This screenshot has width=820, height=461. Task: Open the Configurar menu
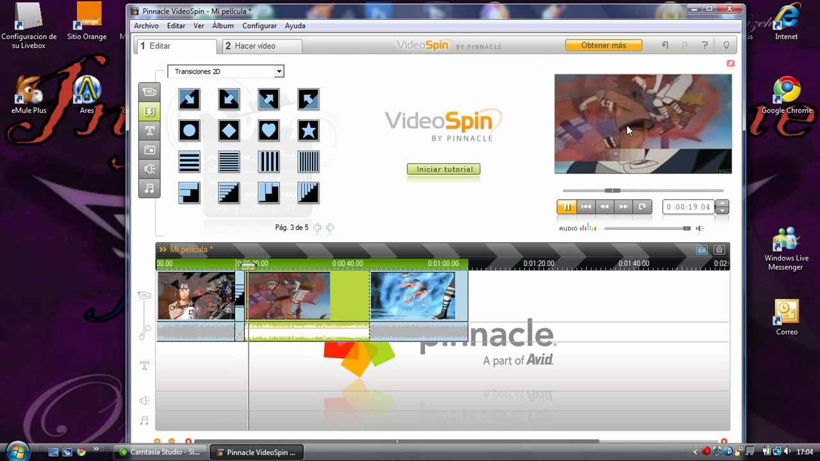click(x=259, y=26)
